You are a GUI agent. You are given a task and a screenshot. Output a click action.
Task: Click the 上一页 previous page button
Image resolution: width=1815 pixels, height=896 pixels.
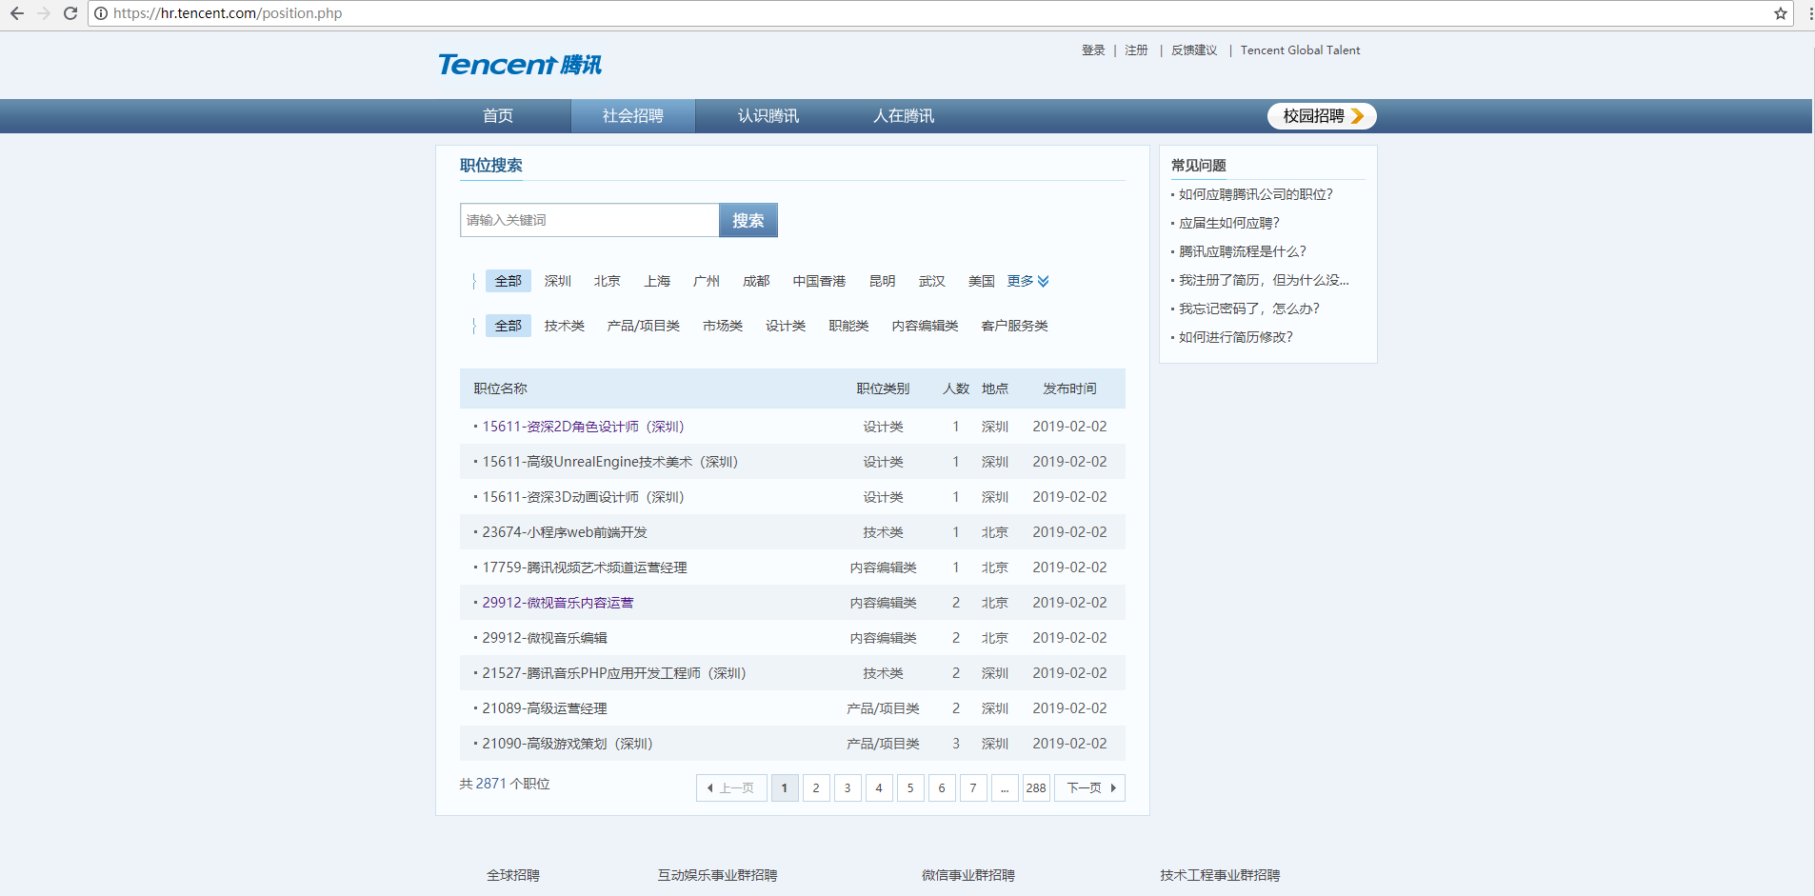point(731,788)
